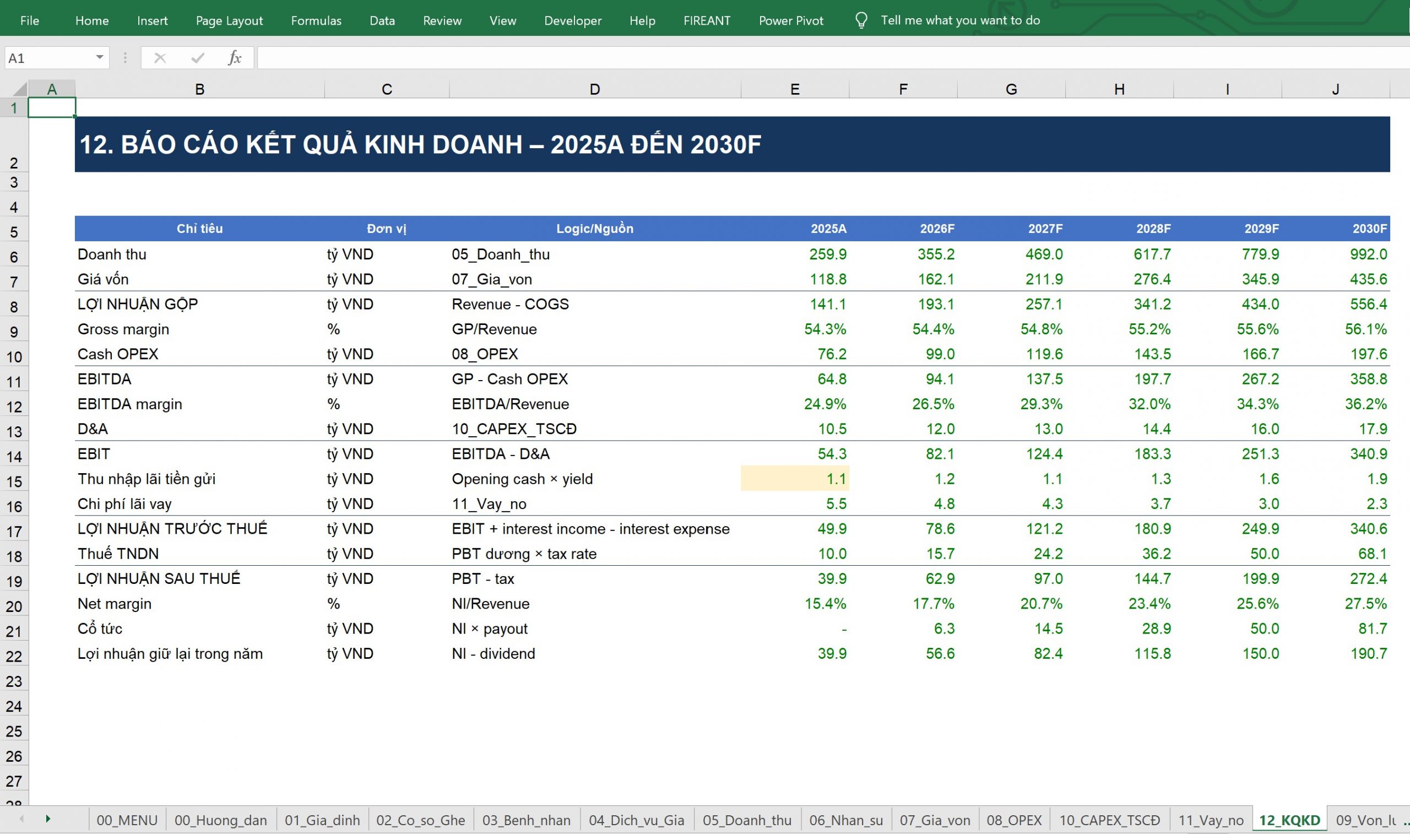Click the Enter checkmark icon in formula bar
Image resolution: width=1410 pixels, height=834 pixels.
point(198,58)
